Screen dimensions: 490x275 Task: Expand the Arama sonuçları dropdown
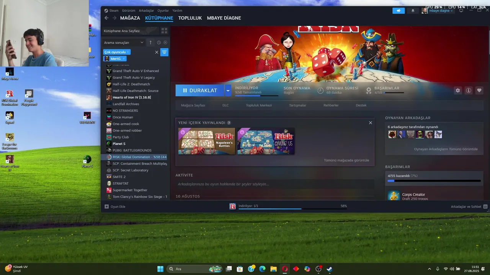click(x=124, y=42)
